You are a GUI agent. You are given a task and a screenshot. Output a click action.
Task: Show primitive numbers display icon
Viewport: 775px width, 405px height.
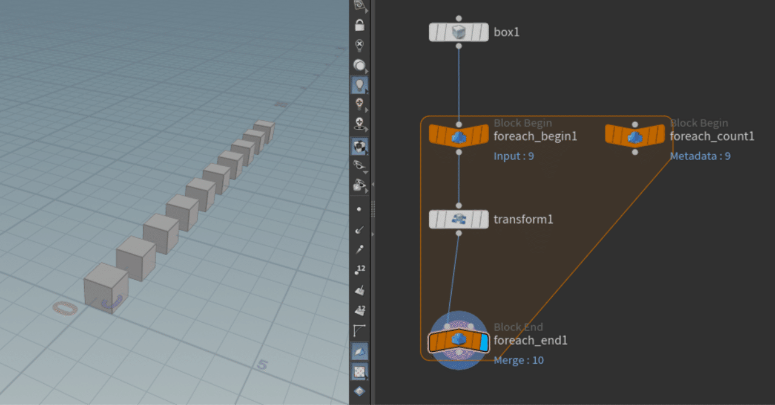[360, 310]
